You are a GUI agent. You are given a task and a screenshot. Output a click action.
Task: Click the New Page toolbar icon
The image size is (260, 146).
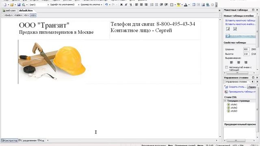pos(5,5)
